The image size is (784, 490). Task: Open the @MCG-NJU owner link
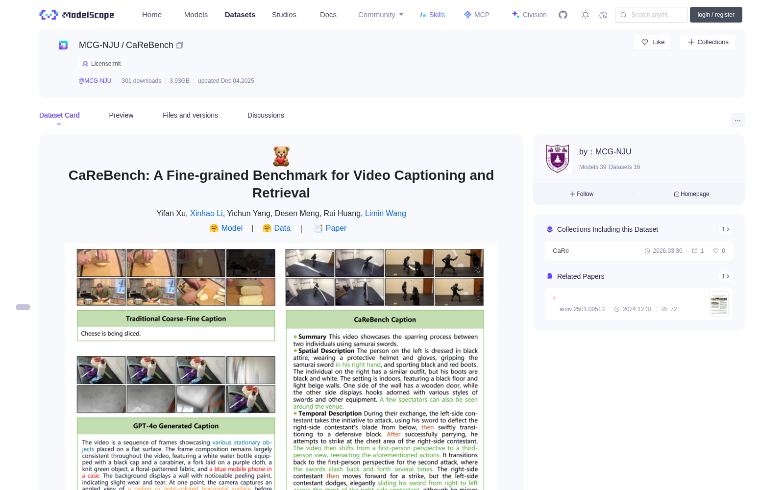tap(95, 81)
